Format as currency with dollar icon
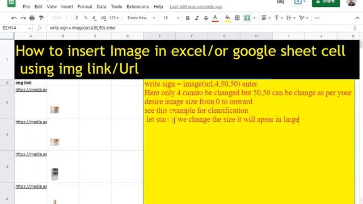This screenshot has width=363, height=204. click(x=77, y=18)
